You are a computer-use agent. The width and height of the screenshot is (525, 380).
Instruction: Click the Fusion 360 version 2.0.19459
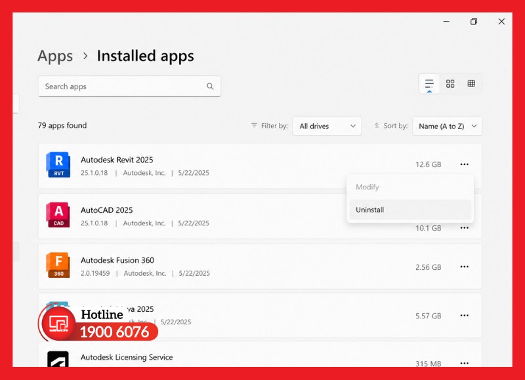pos(95,273)
